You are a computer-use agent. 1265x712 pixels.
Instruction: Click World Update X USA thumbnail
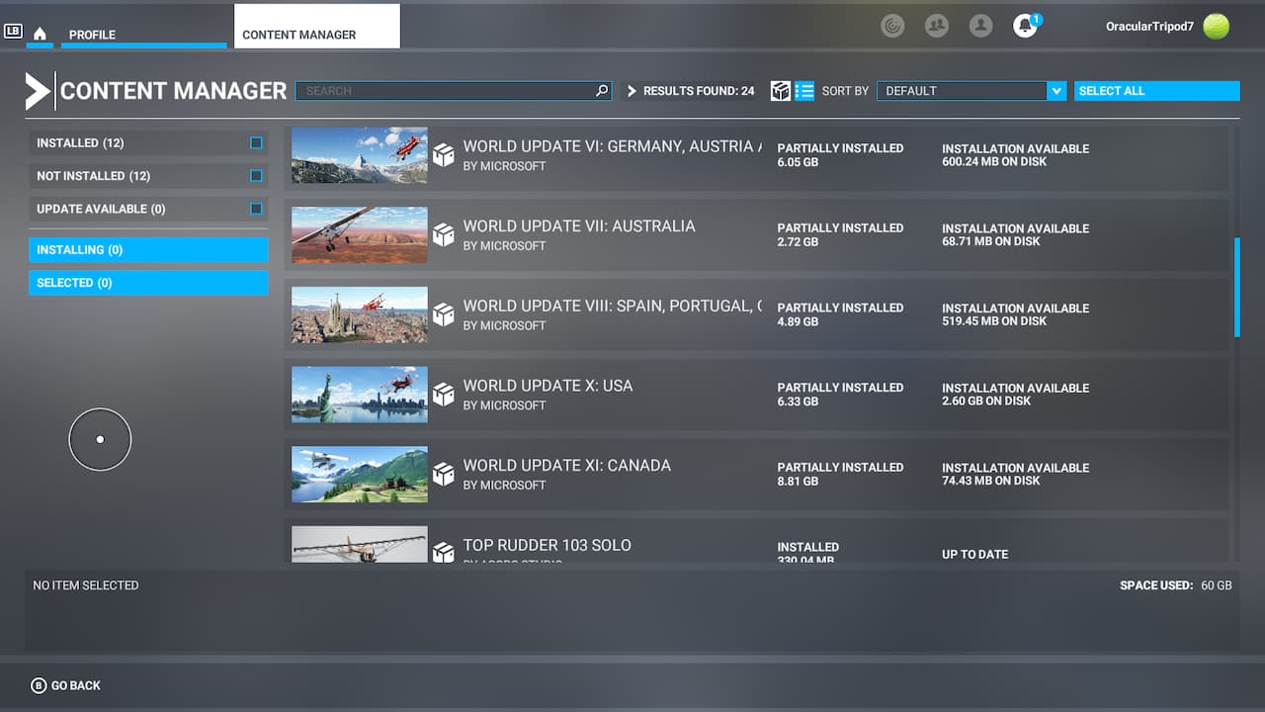click(360, 395)
